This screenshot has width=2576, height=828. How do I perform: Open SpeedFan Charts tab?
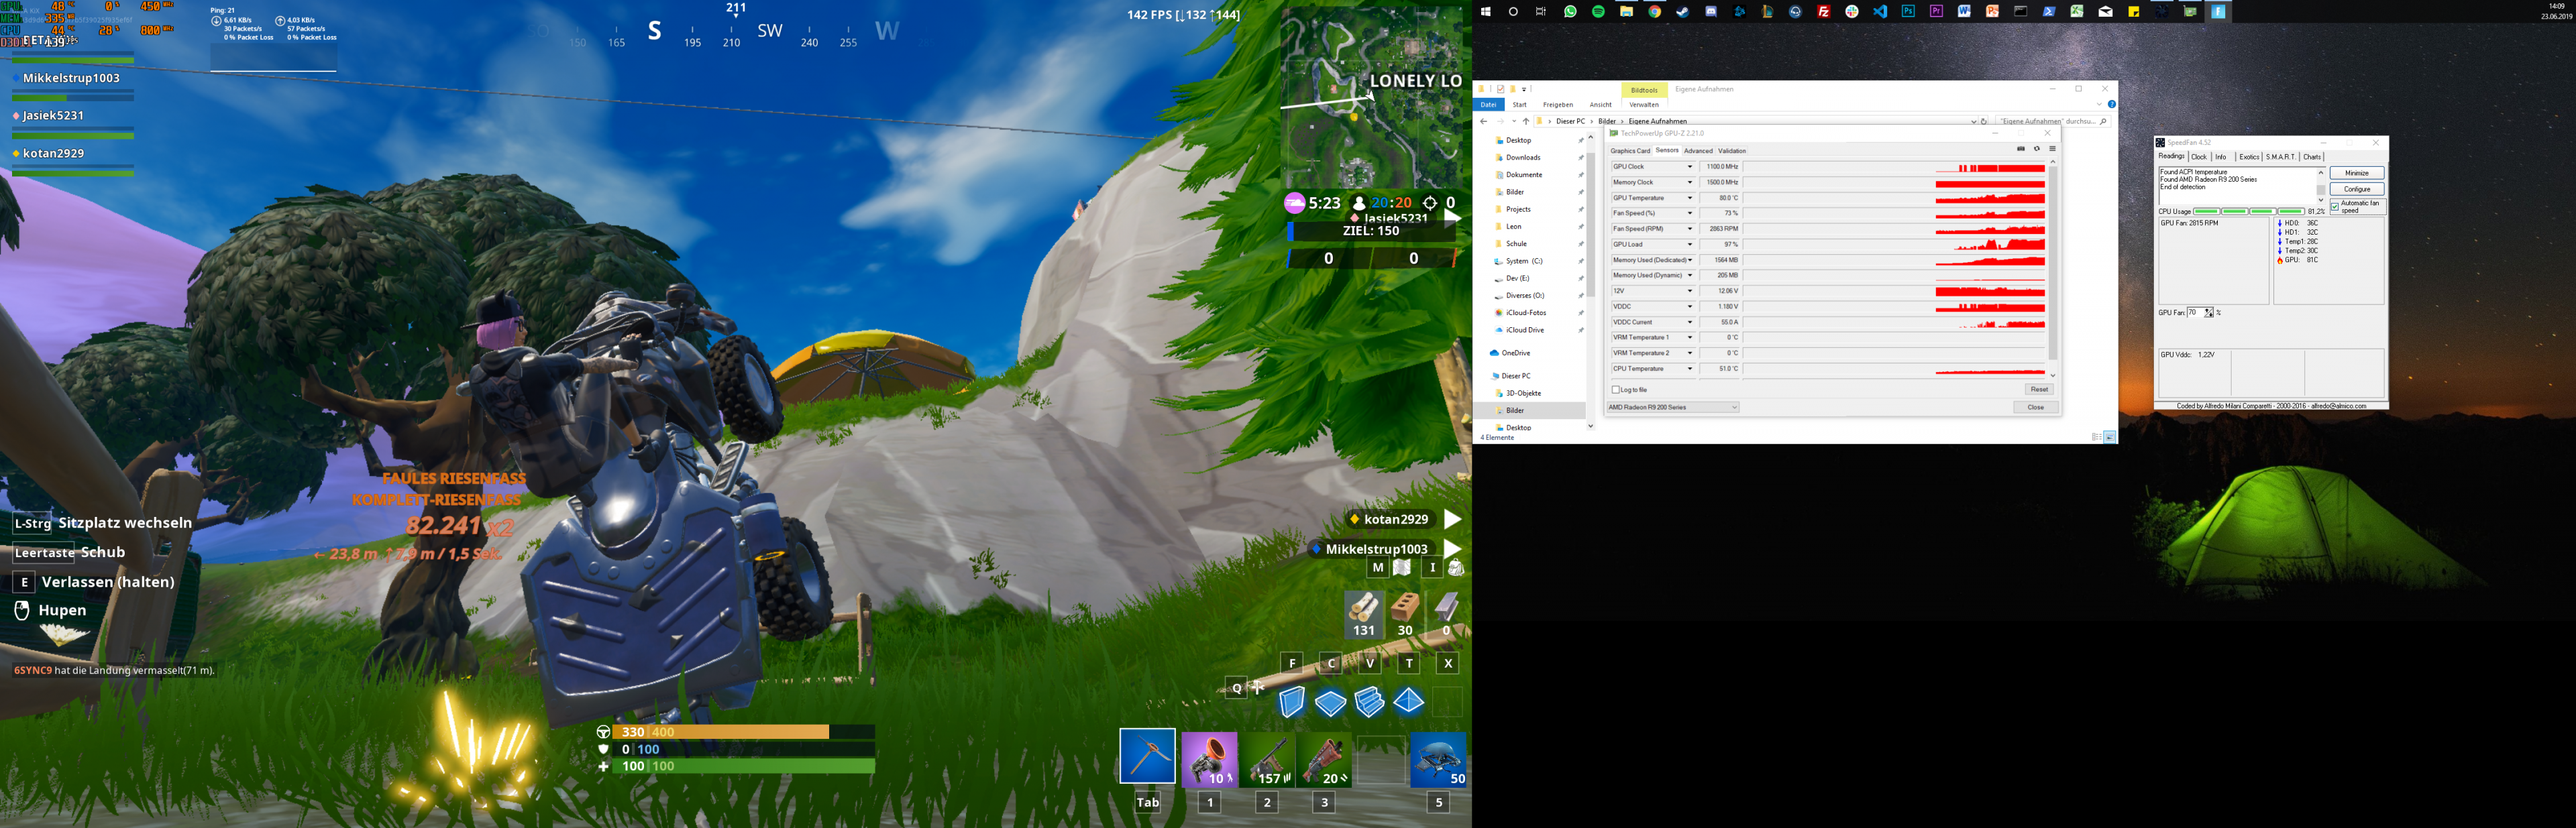point(2312,157)
